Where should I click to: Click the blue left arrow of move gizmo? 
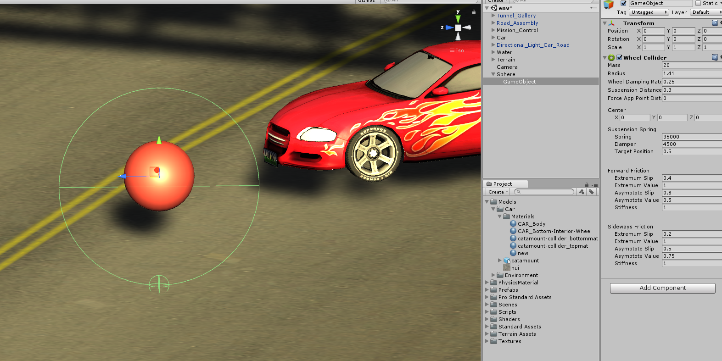(122, 176)
